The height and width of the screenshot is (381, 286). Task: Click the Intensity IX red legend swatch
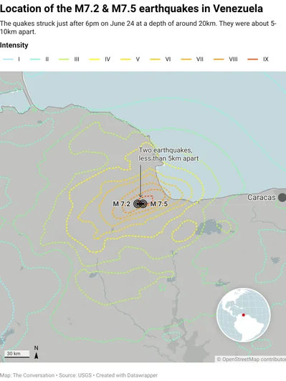253,59
